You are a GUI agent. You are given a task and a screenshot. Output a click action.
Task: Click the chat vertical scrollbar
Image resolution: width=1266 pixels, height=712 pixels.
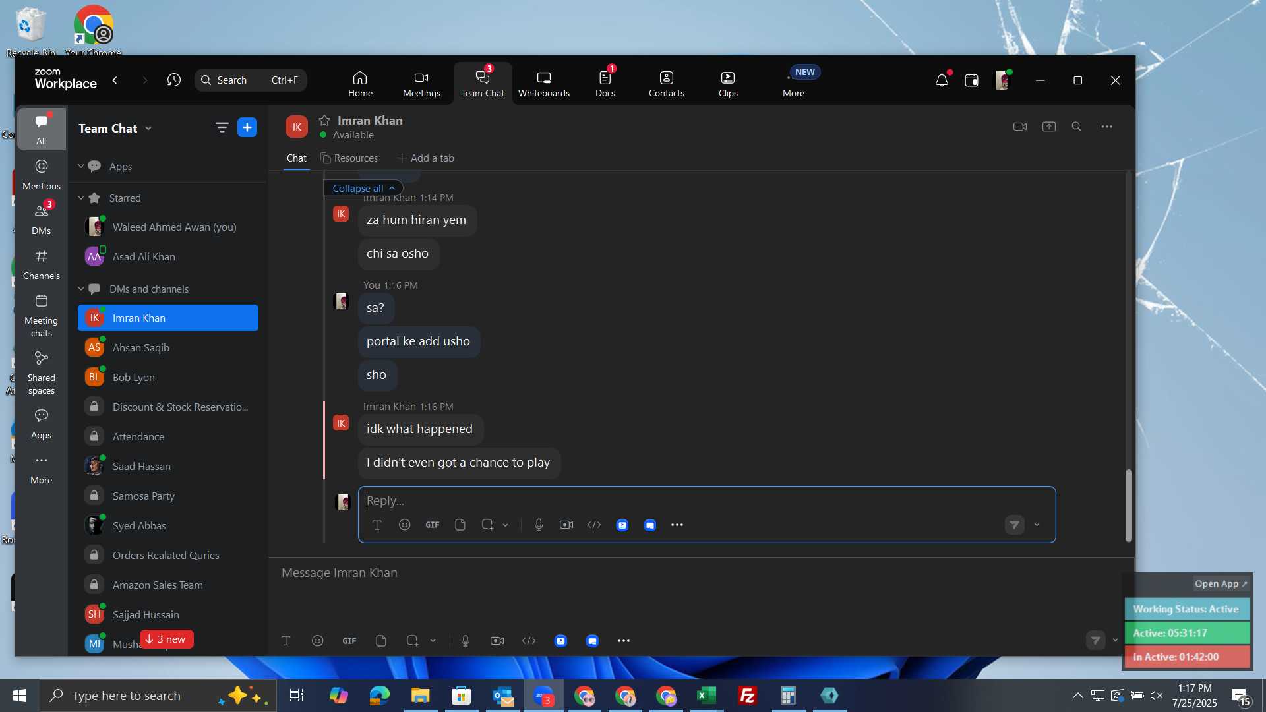click(x=1128, y=506)
